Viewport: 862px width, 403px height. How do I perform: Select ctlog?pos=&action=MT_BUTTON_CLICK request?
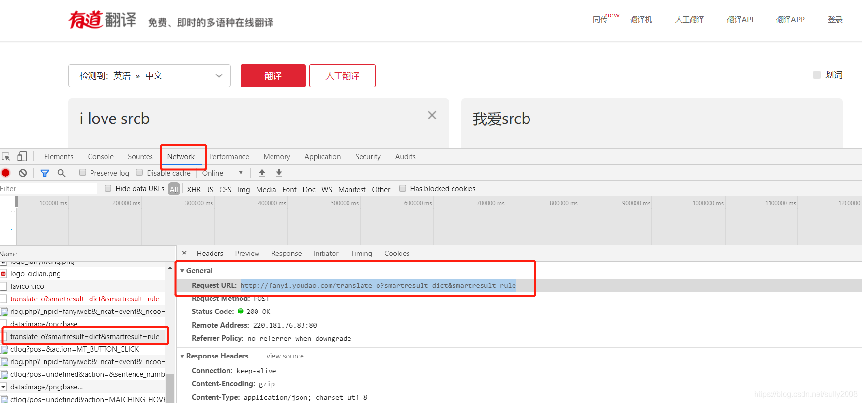pyautogui.click(x=83, y=349)
